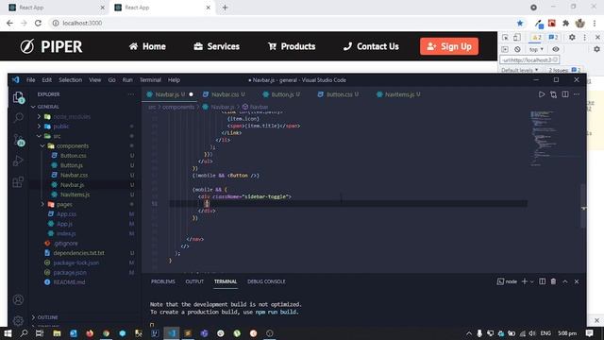Open Windows Start menu

[x=8, y=333]
